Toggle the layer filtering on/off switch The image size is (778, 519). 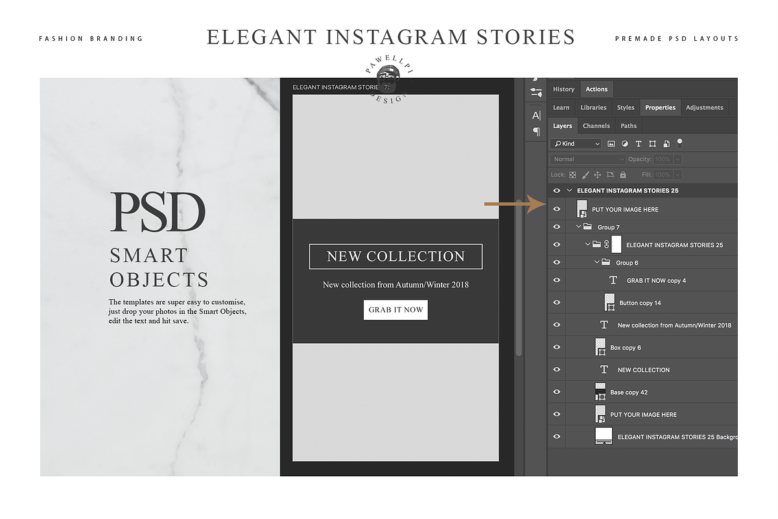pos(679,143)
